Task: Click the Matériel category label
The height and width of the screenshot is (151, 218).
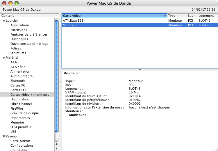Action: 12,58
